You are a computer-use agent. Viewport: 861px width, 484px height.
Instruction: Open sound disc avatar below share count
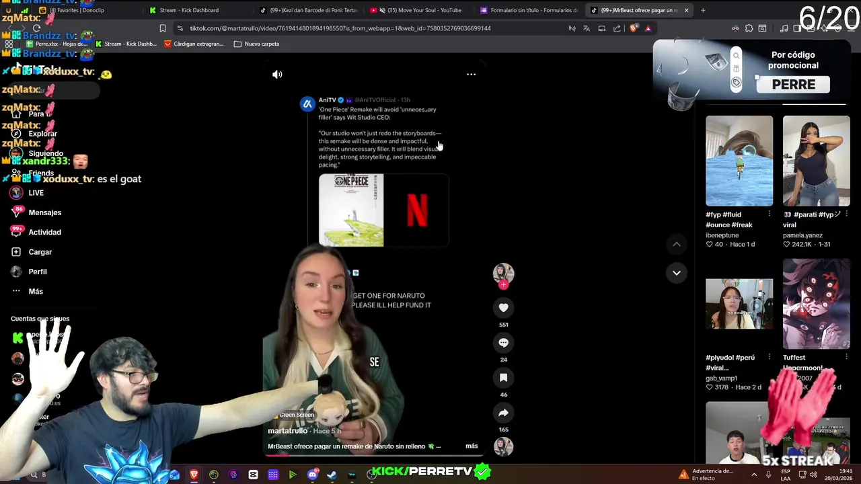[503, 446]
